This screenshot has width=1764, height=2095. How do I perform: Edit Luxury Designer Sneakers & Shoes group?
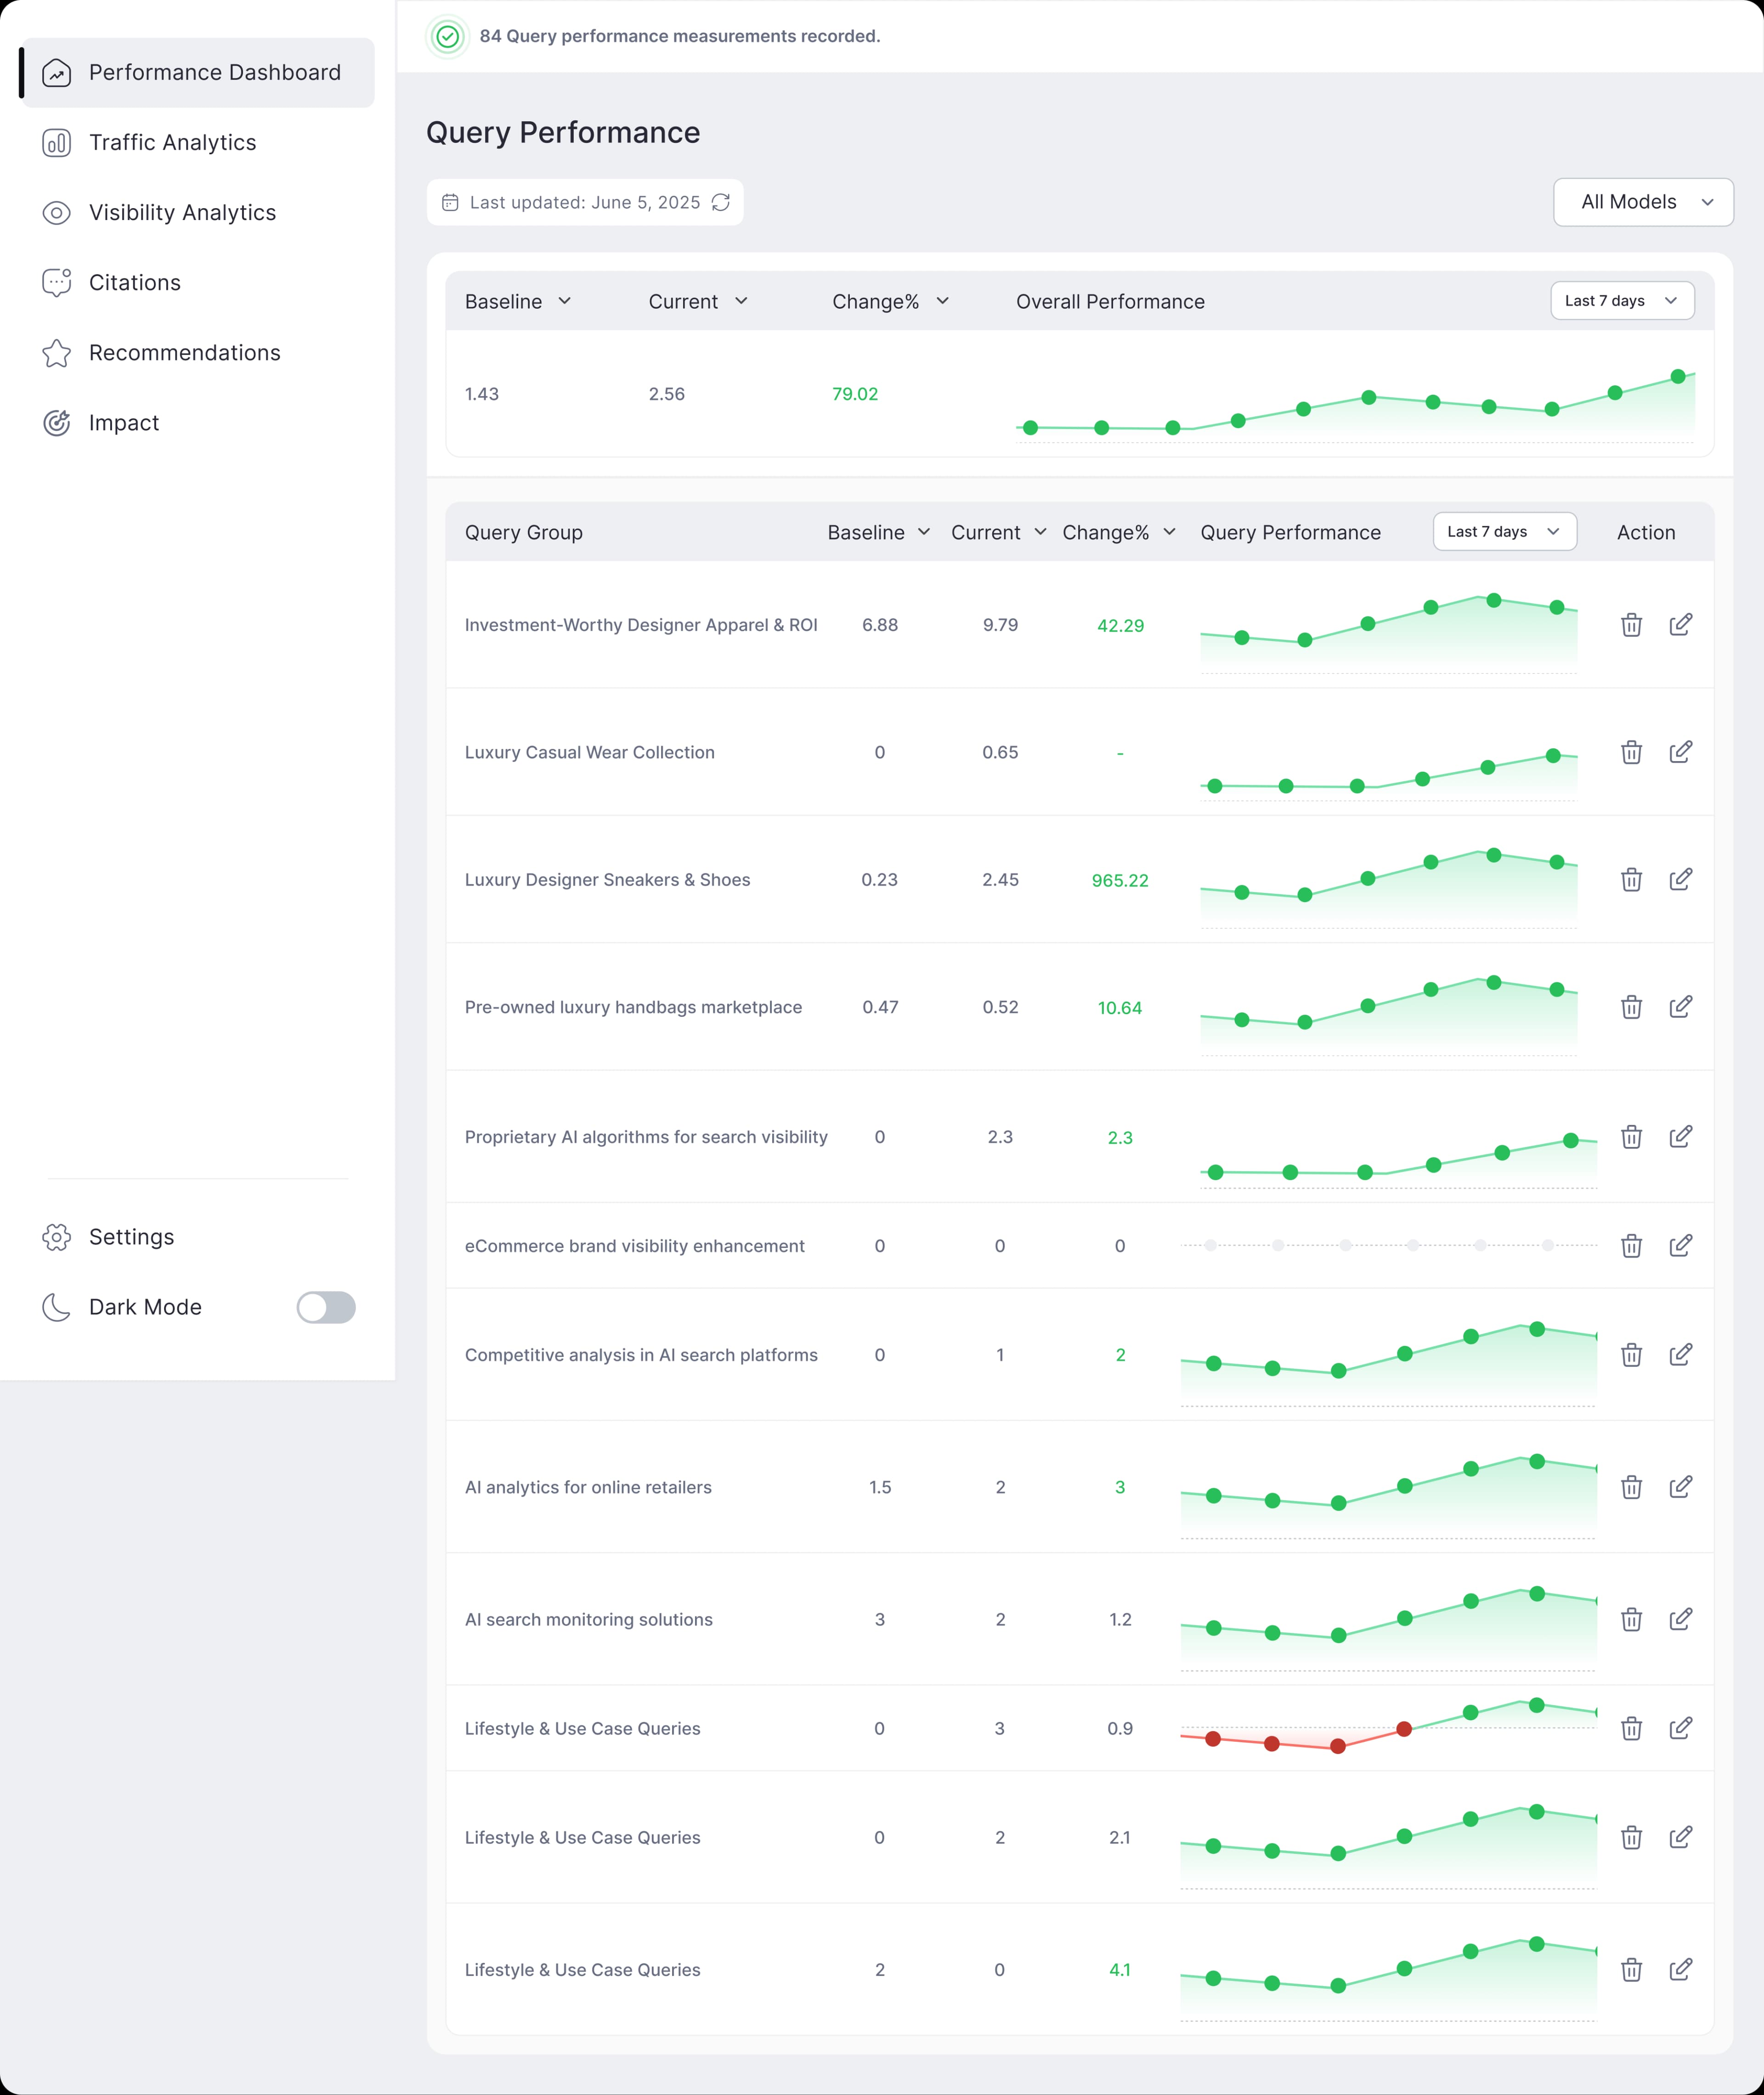click(x=1680, y=879)
